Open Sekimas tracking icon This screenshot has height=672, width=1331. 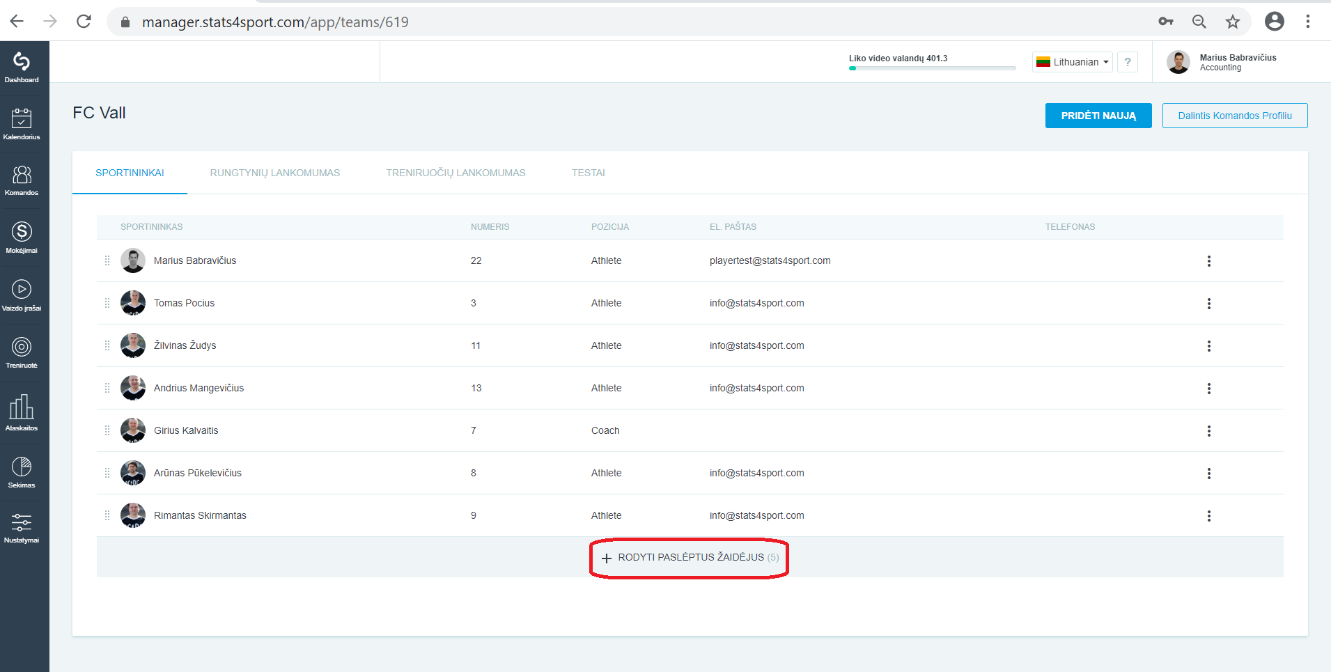pos(22,472)
